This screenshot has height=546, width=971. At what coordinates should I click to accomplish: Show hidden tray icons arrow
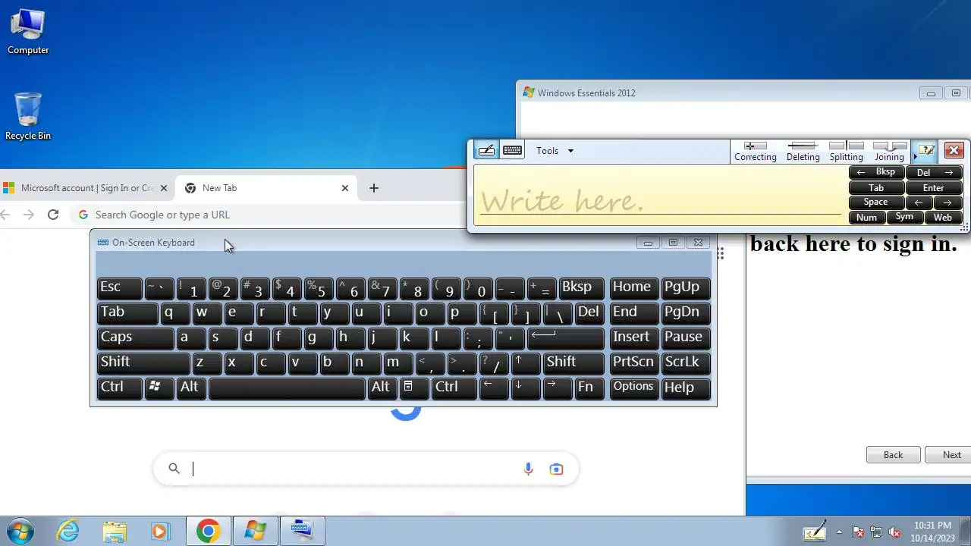click(x=839, y=532)
